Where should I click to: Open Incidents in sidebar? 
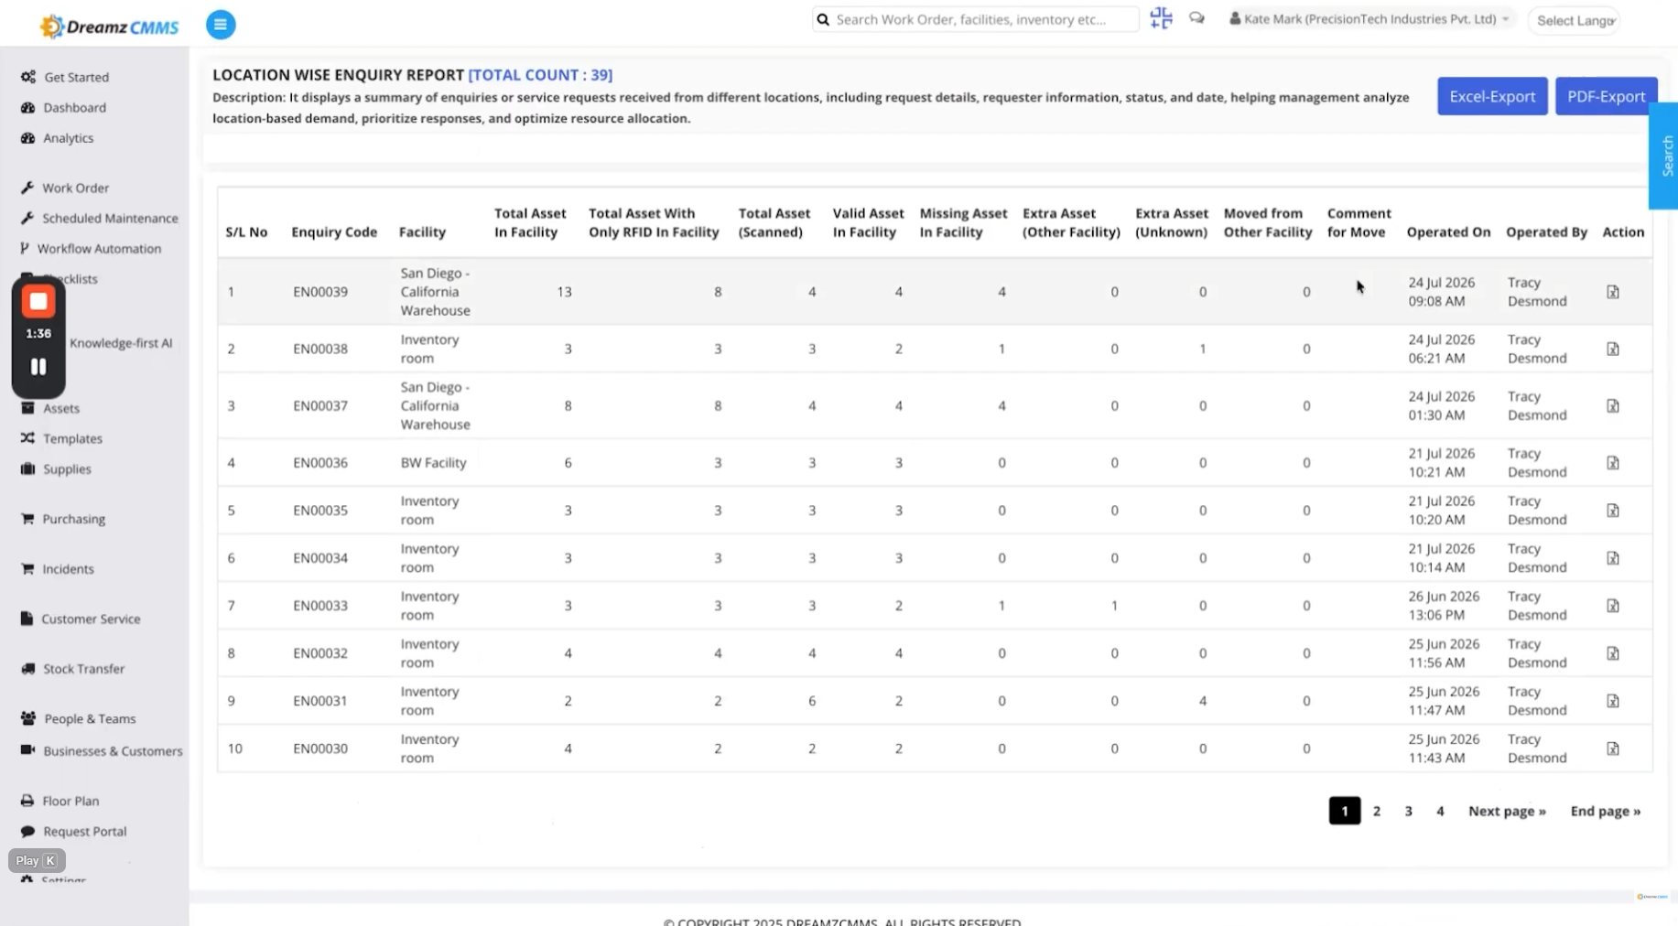(68, 568)
